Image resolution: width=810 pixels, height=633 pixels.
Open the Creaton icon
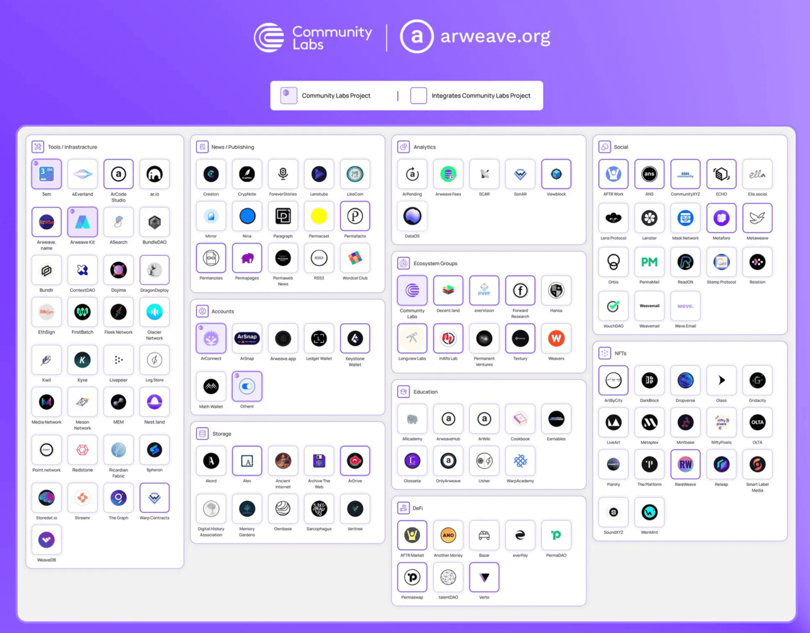pos(211,174)
